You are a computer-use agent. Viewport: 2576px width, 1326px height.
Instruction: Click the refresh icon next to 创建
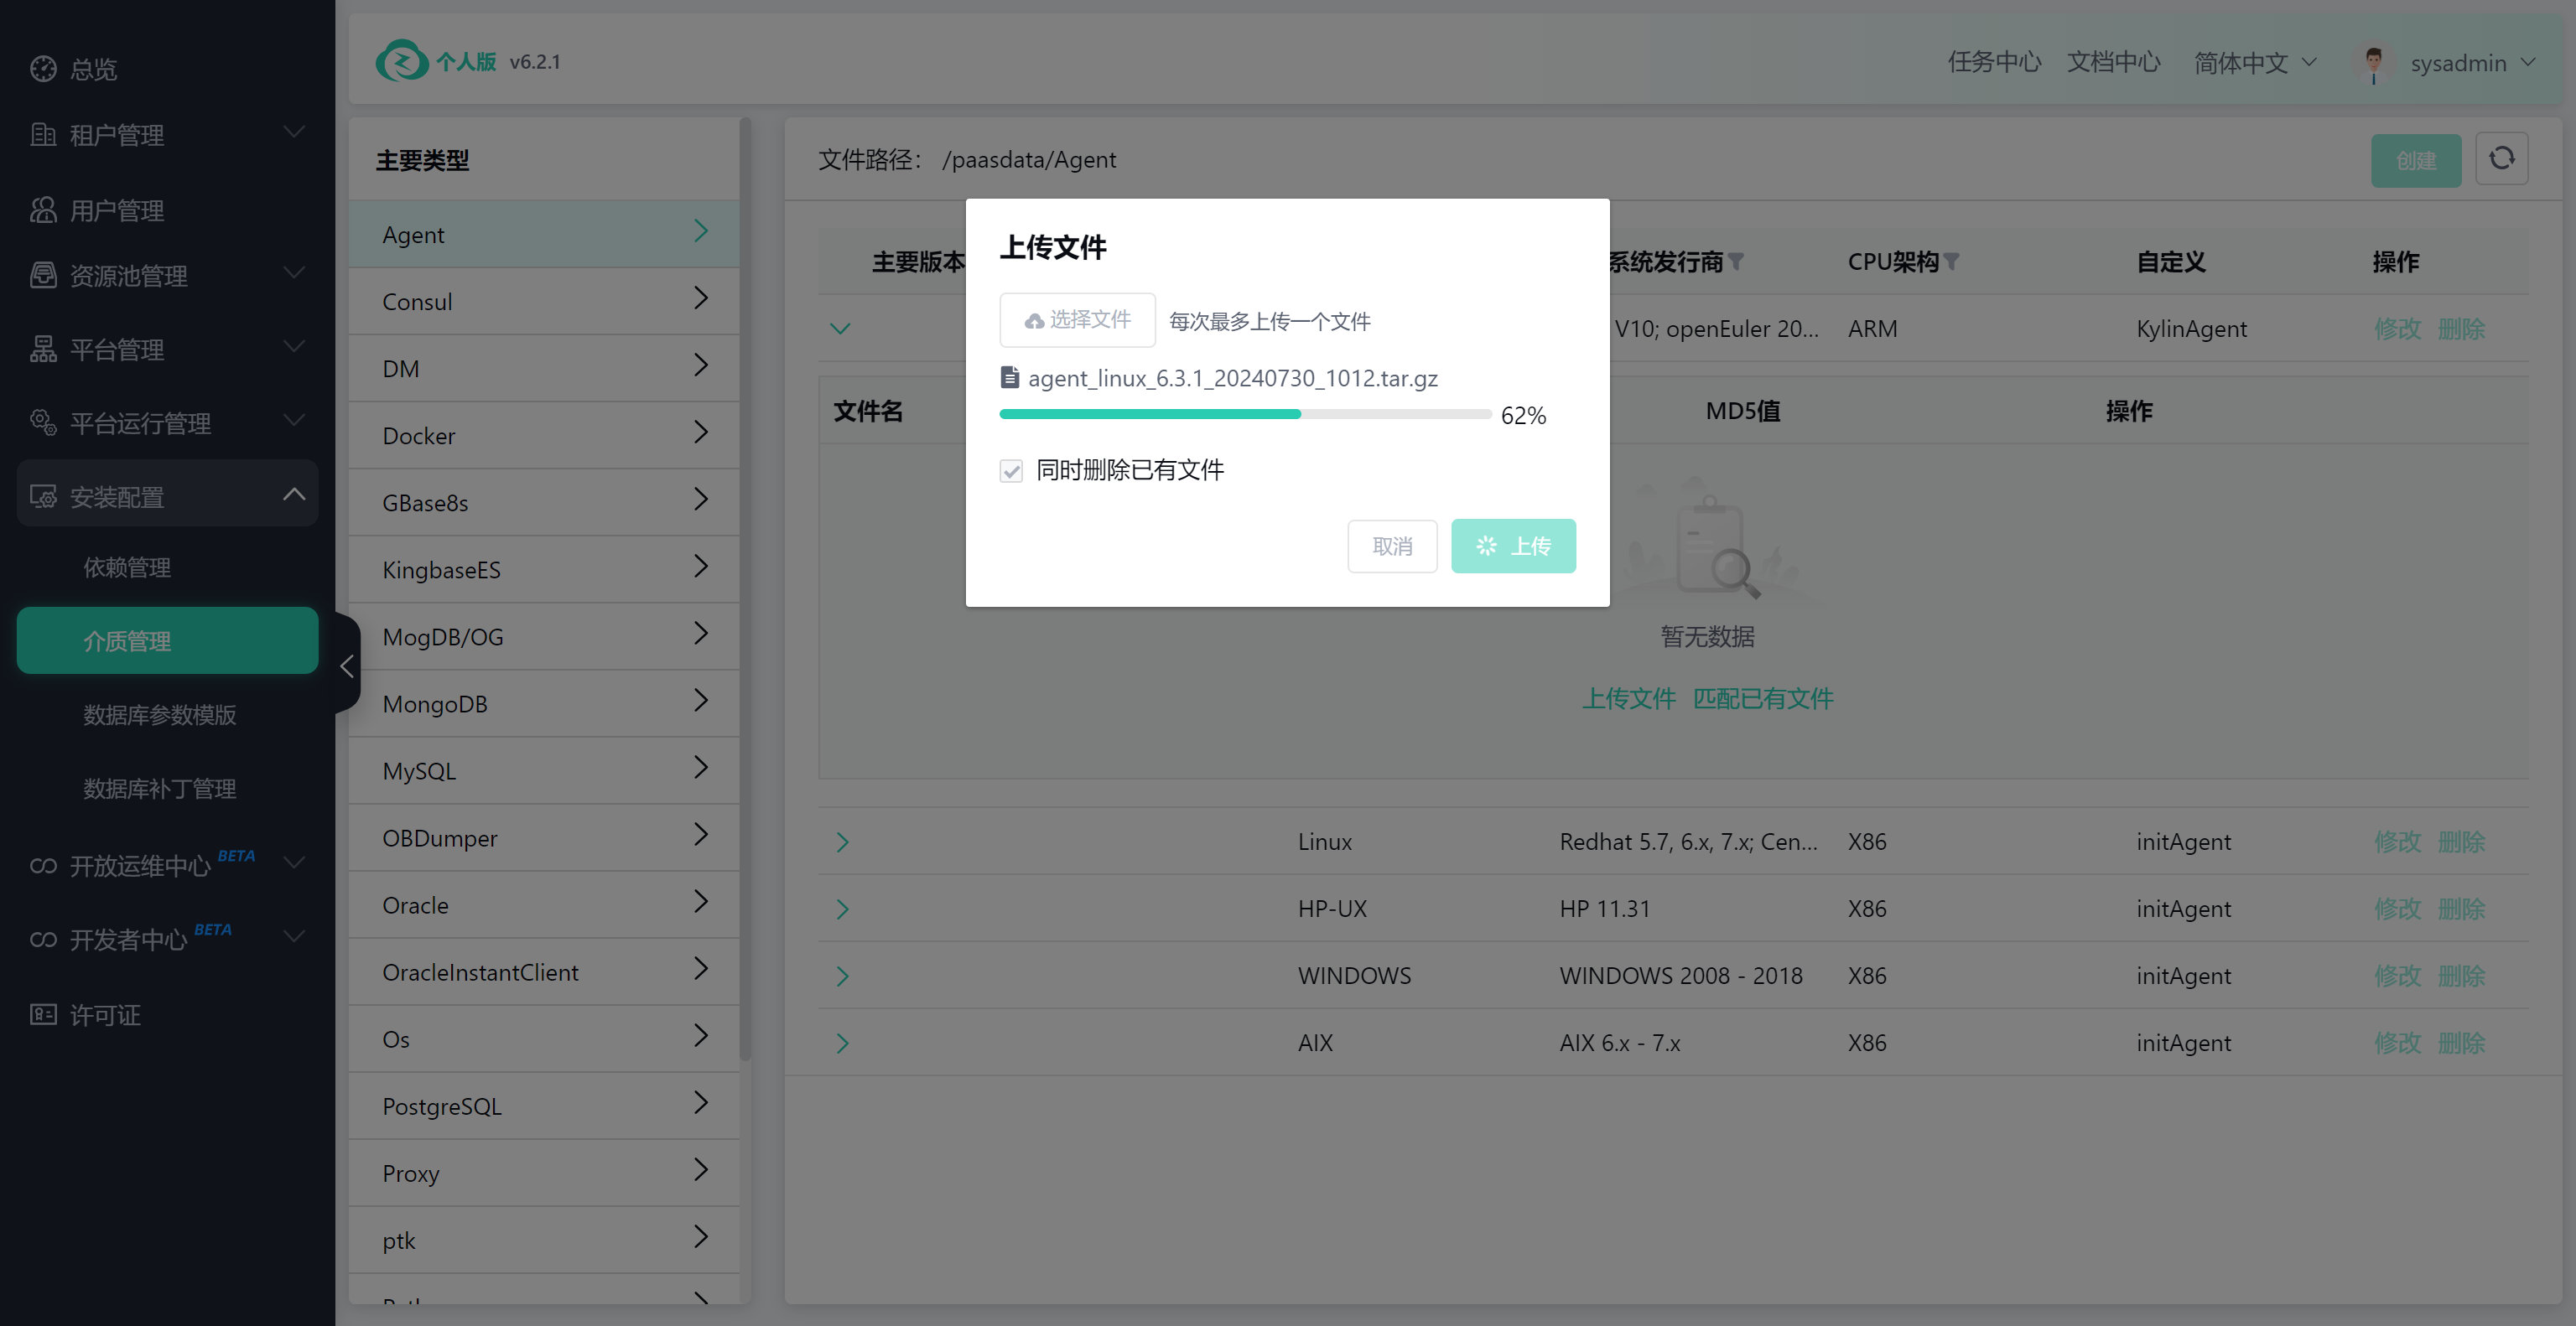coord(2501,159)
